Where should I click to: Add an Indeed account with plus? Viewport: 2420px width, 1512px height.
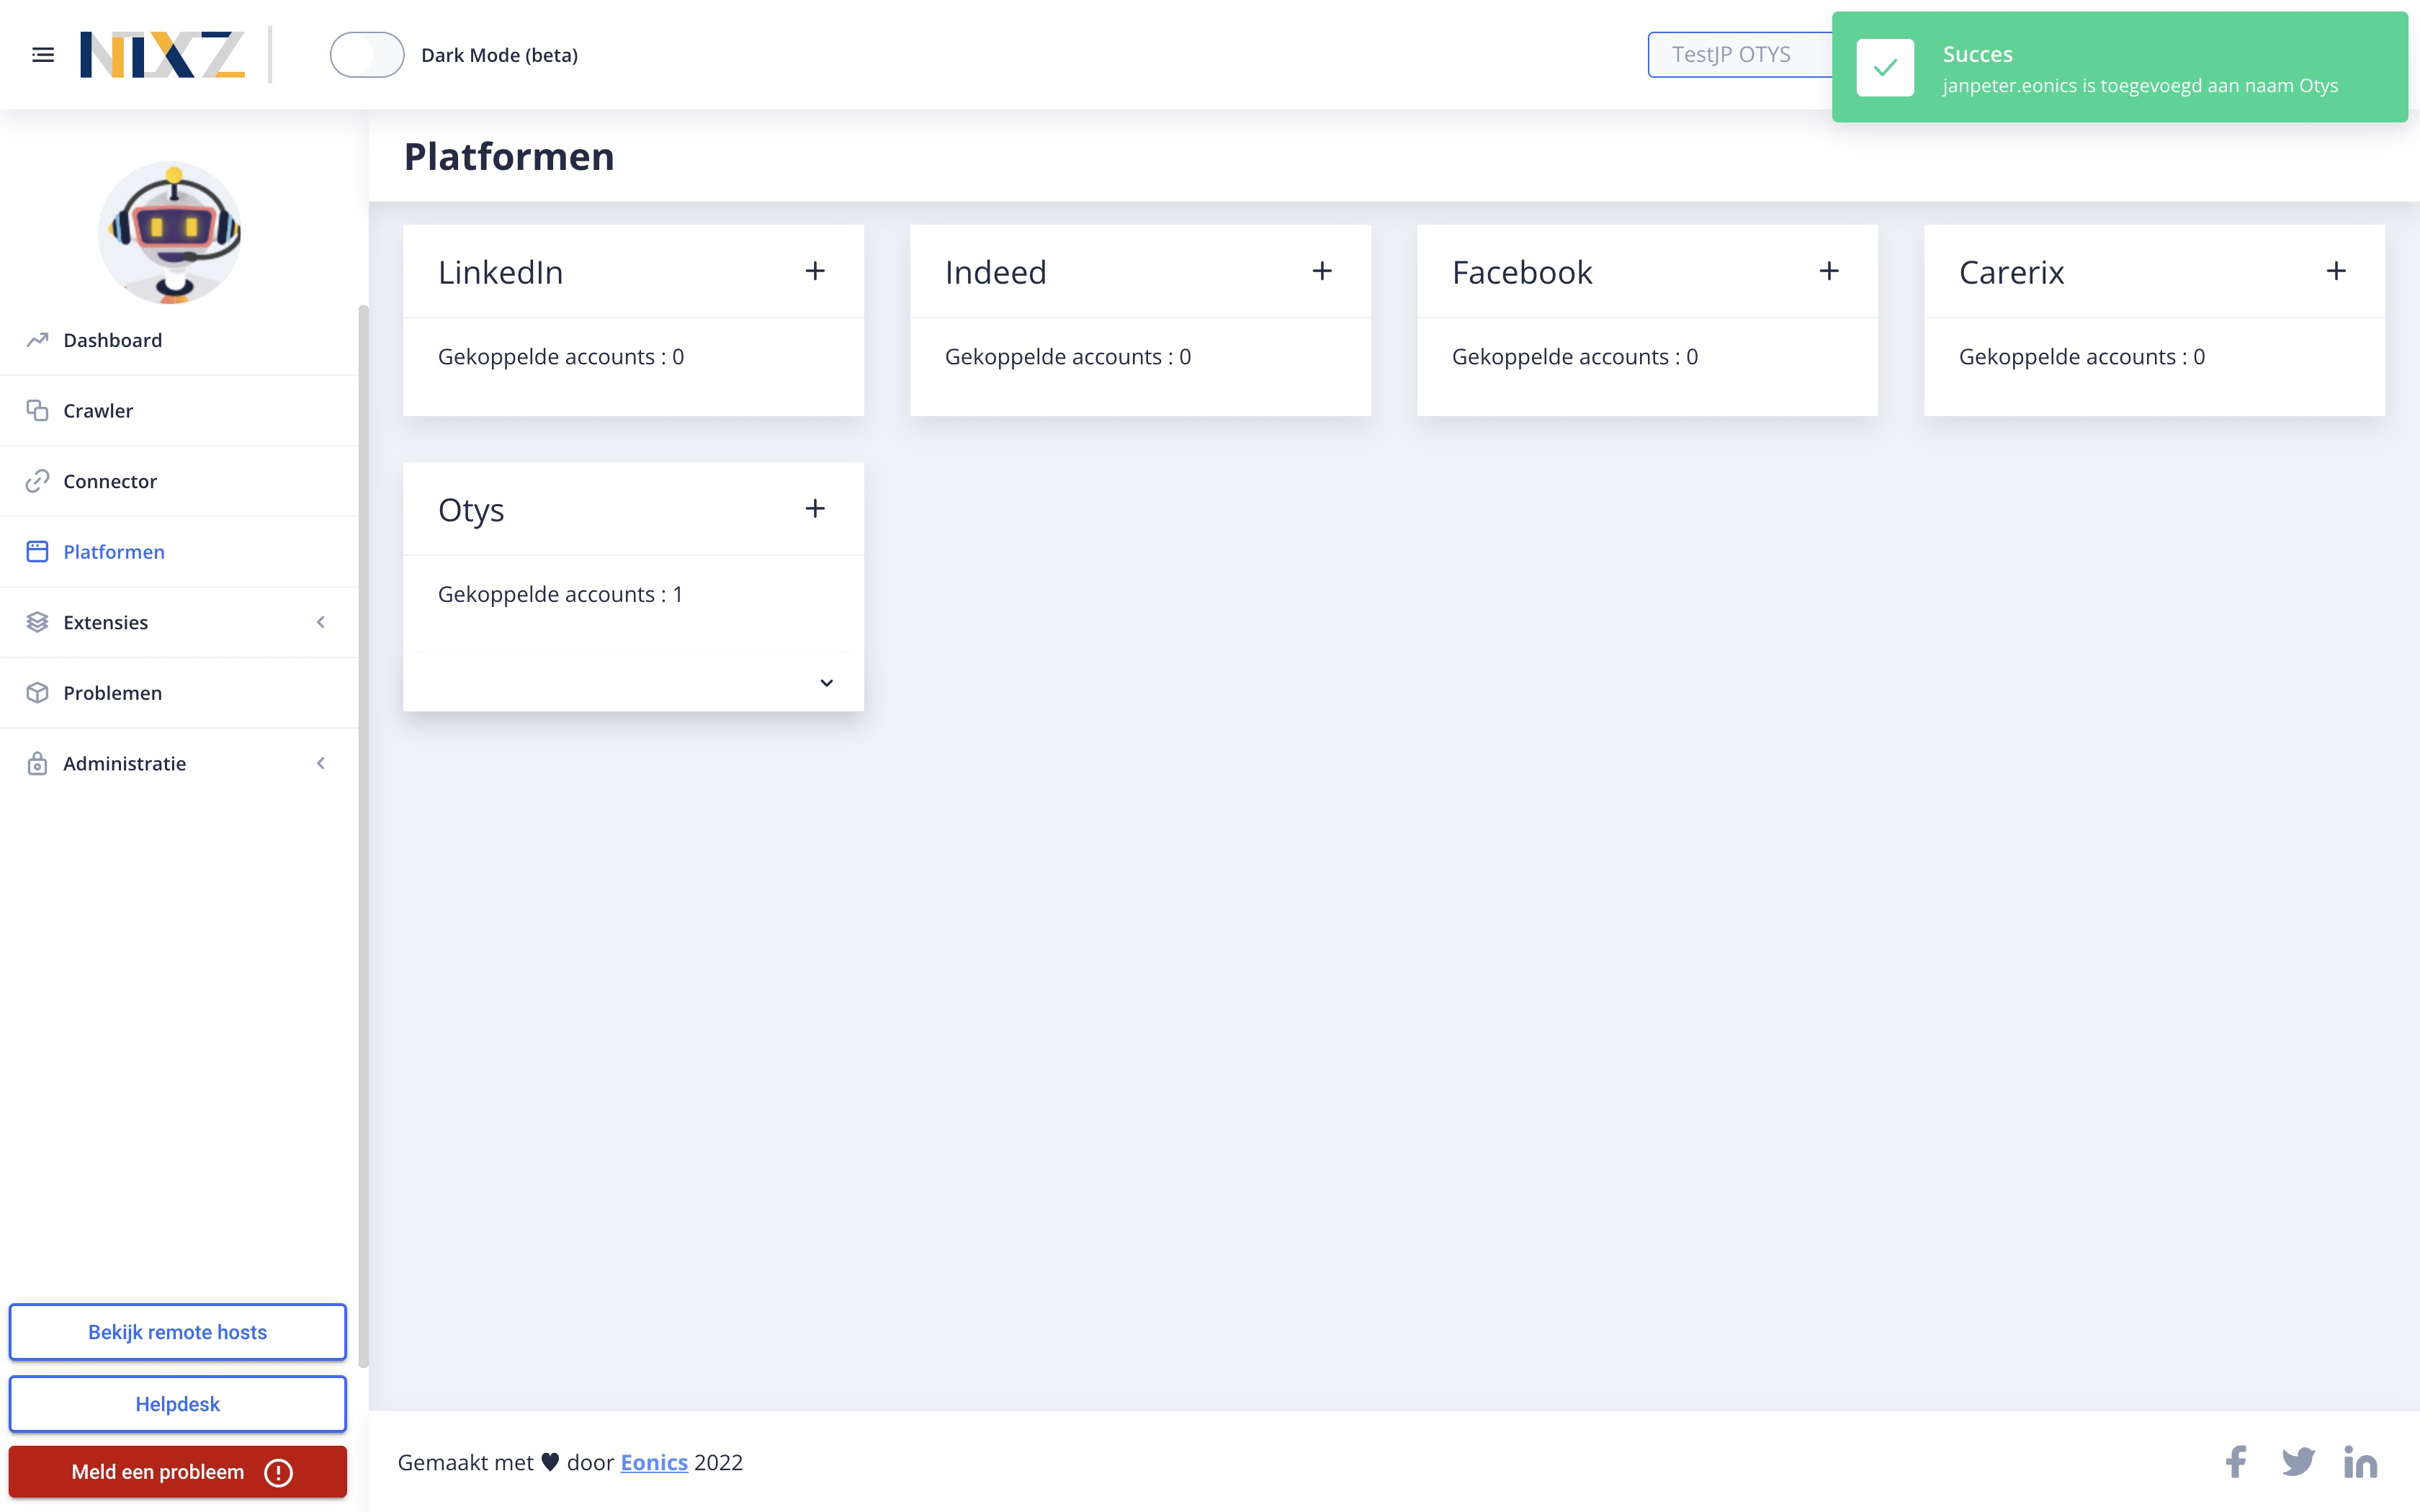tap(1322, 271)
